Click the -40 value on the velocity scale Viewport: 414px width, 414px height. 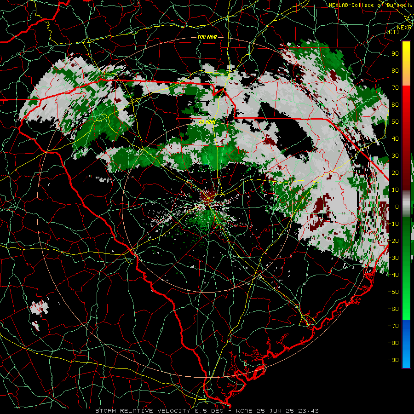click(x=393, y=275)
